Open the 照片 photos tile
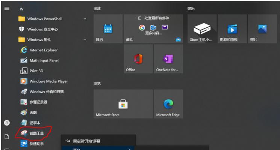The width and height of the screenshot is (280, 150). 262,28
